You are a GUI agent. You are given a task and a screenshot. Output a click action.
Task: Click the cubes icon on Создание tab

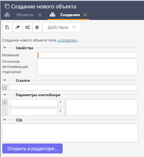click(52, 15)
